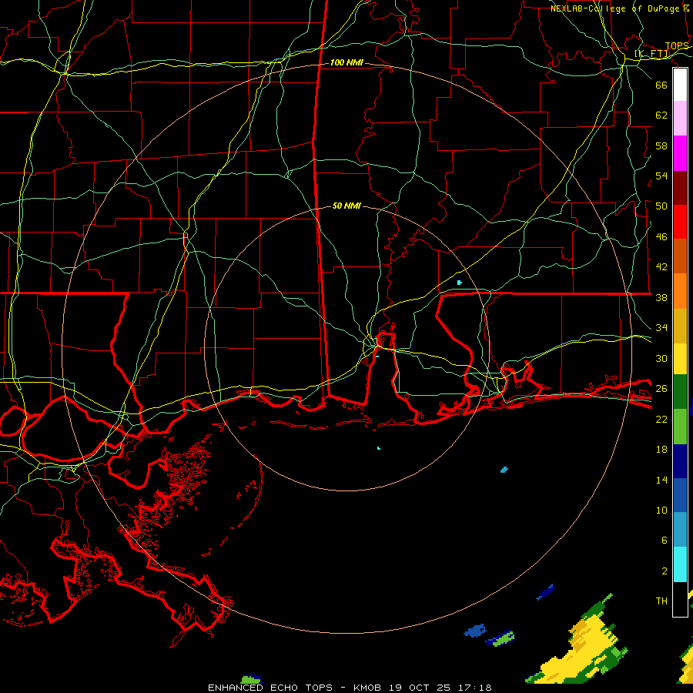Viewport: 693px width, 693px height.
Task: Select the light pink legend color block
Action: [x=680, y=118]
